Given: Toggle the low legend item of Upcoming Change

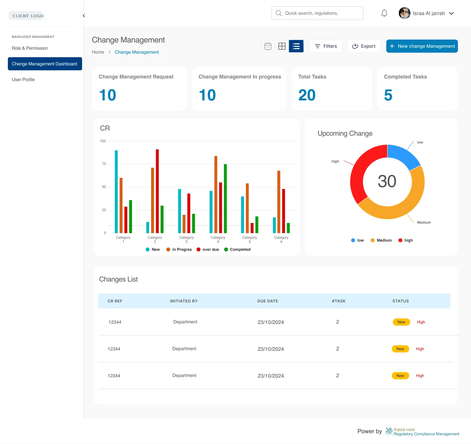Looking at the screenshot, I should [x=358, y=240].
